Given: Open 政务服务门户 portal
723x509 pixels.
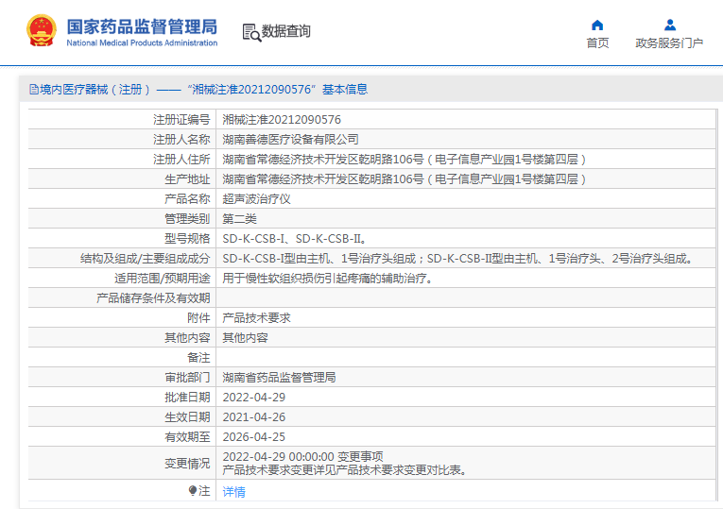Looking at the screenshot, I should pyautogui.click(x=669, y=42).
